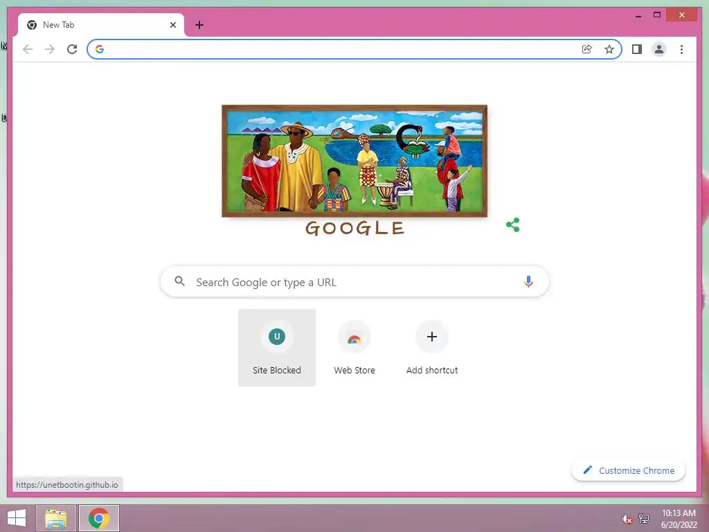This screenshot has height=532, width=709.
Task: Open the profile avatar menu
Action: (659, 49)
